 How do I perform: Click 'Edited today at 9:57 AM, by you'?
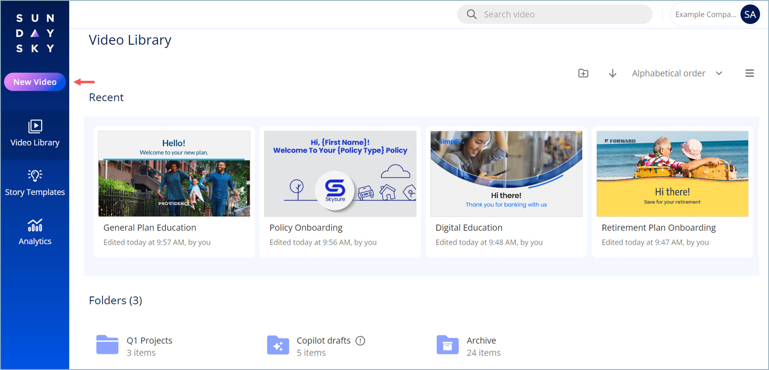tap(157, 242)
